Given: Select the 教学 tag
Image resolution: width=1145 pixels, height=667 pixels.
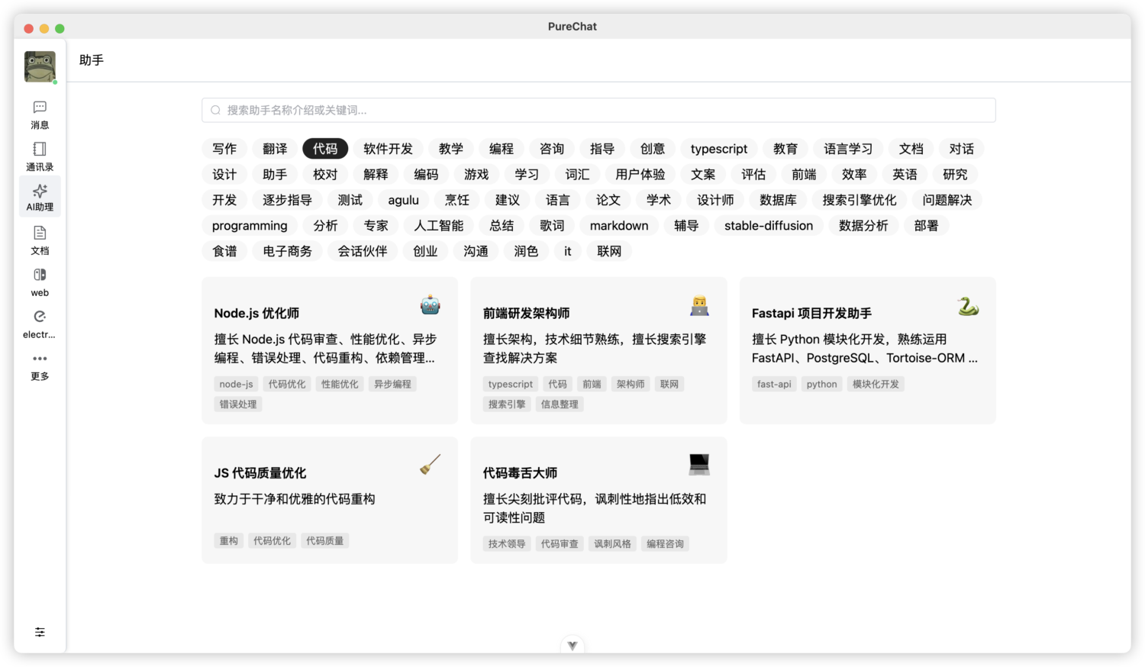Looking at the screenshot, I should [x=451, y=149].
